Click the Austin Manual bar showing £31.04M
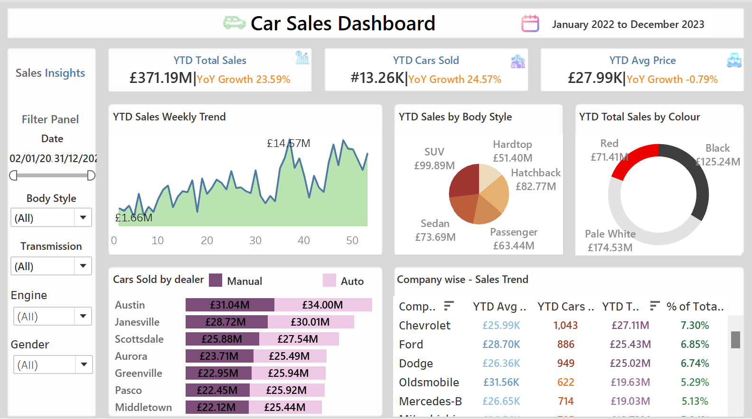The width and height of the screenshot is (752, 419). (230, 305)
